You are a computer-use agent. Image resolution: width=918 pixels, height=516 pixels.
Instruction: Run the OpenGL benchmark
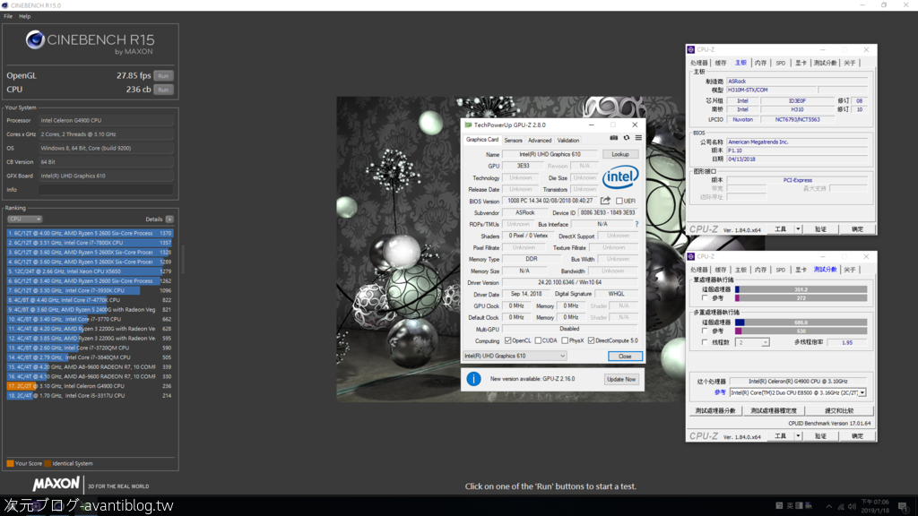click(x=163, y=75)
